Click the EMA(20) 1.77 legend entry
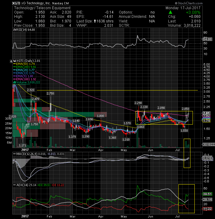This screenshot has width=215, height=219. tap(24, 70)
